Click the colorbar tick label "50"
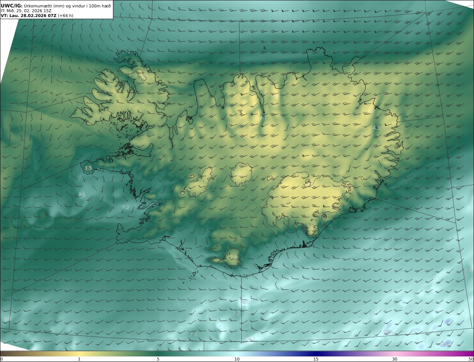Image resolution: width=474 pixels, height=362 pixels. tap(471, 359)
